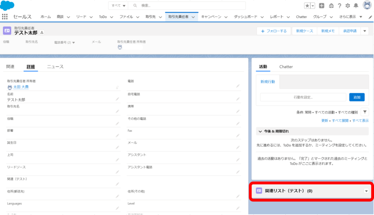The image size is (374, 215).
Task: Expand the ToDo tab dropdown chevron
Action: pos(112,17)
